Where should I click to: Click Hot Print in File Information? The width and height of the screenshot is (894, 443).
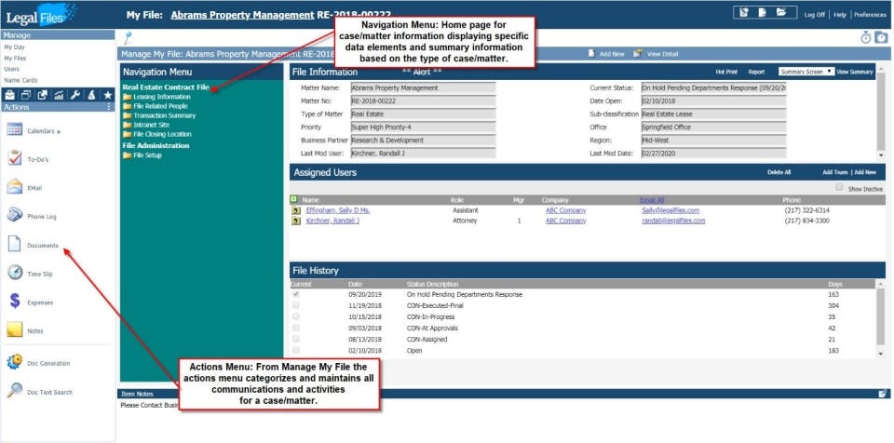(x=726, y=73)
